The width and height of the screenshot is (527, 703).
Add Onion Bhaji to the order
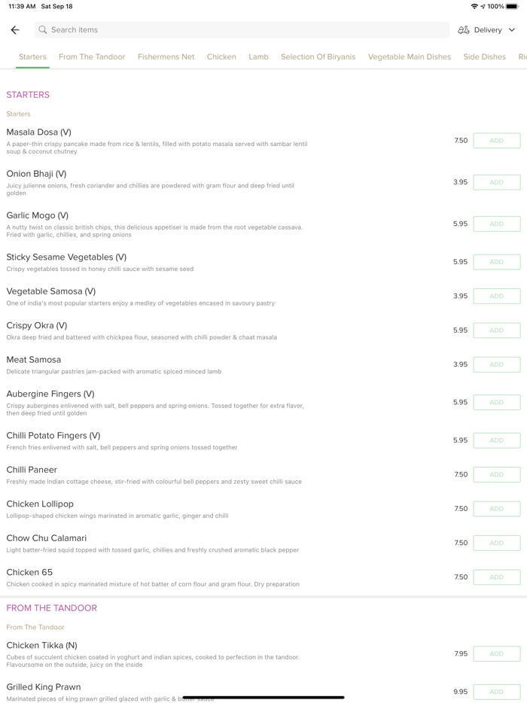[496, 182]
